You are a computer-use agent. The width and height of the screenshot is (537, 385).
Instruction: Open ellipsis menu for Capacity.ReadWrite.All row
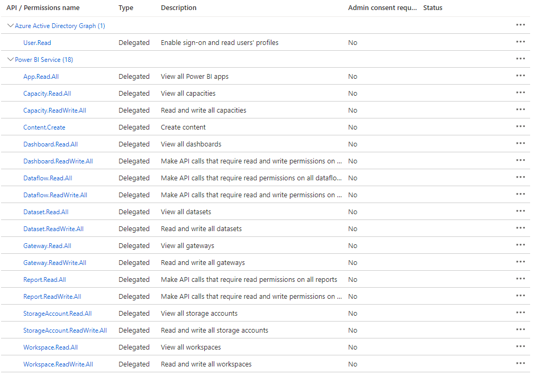[520, 109]
